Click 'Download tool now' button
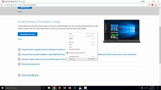161x90 pixels. click(27, 34)
